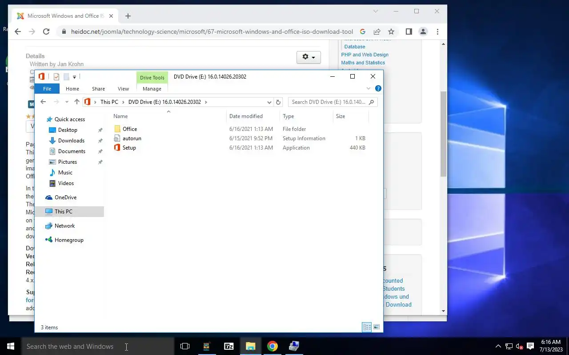Bookmark this page with the star icon

click(391, 32)
